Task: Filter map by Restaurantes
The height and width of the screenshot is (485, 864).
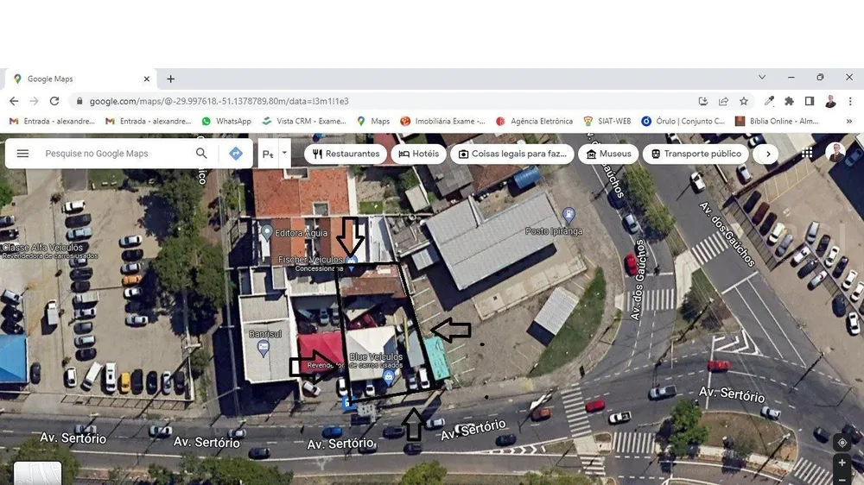Action: (346, 154)
